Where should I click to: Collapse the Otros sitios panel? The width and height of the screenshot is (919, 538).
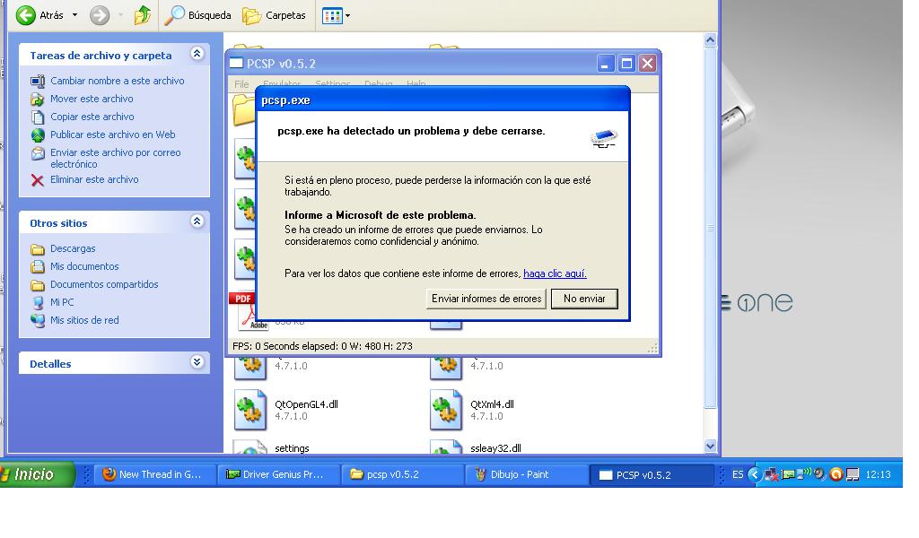pyautogui.click(x=197, y=221)
